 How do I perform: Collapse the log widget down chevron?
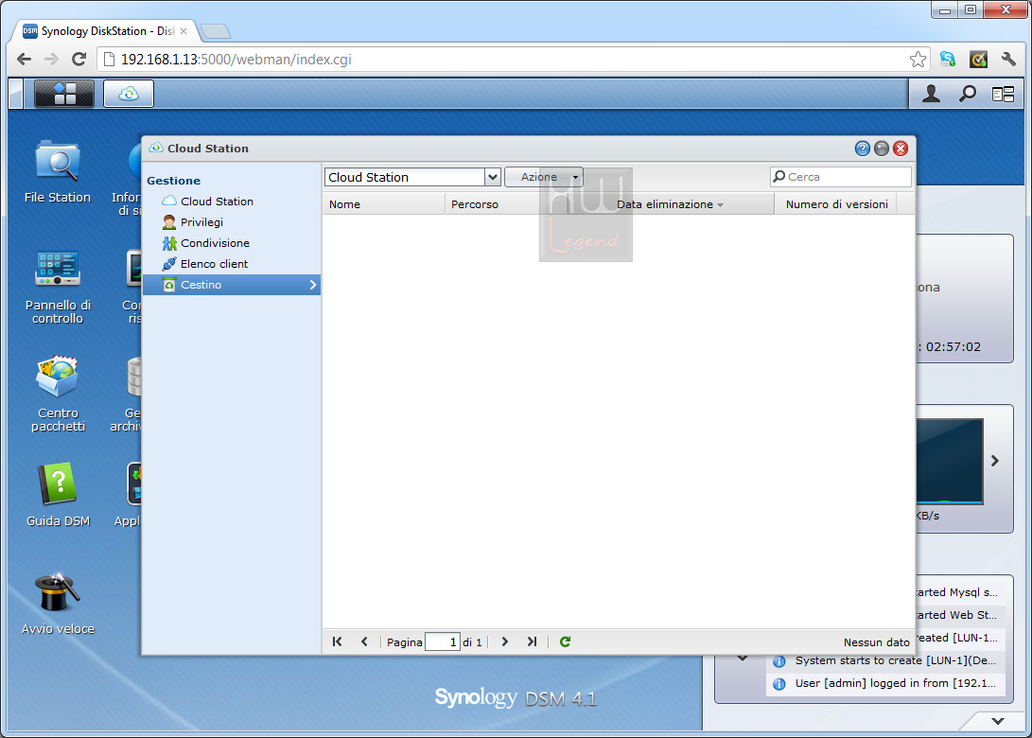click(x=743, y=657)
